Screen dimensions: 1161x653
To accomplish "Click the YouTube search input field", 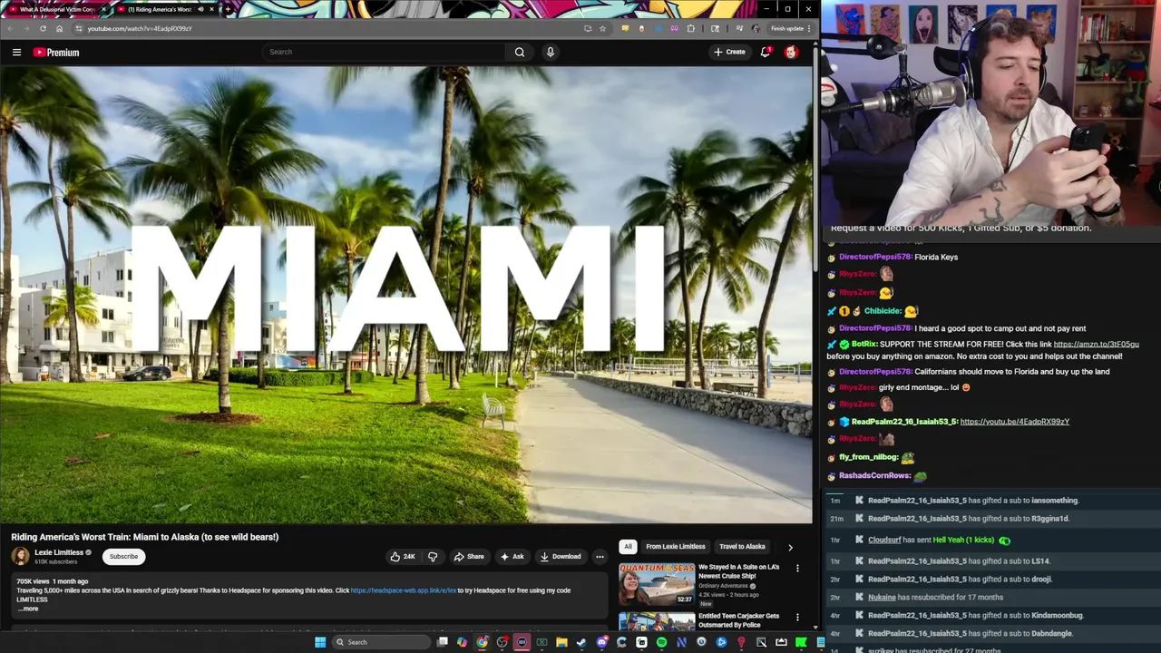I will click(385, 52).
